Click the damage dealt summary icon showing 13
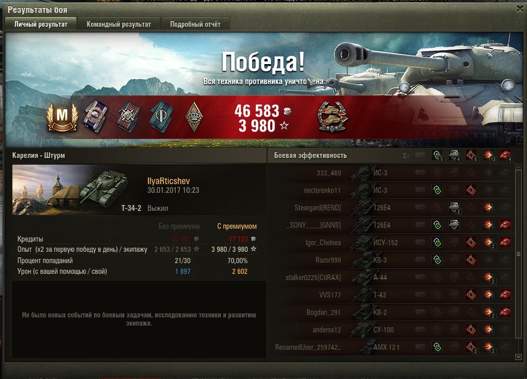Image resolution: width=527 pixels, height=379 pixels. [488, 155]
